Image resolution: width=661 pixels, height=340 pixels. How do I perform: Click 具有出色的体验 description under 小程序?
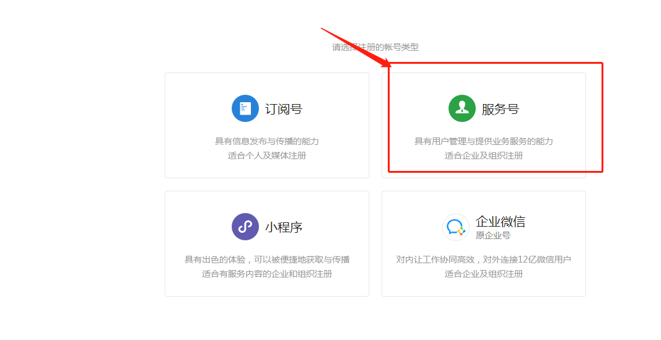[267, 259]
